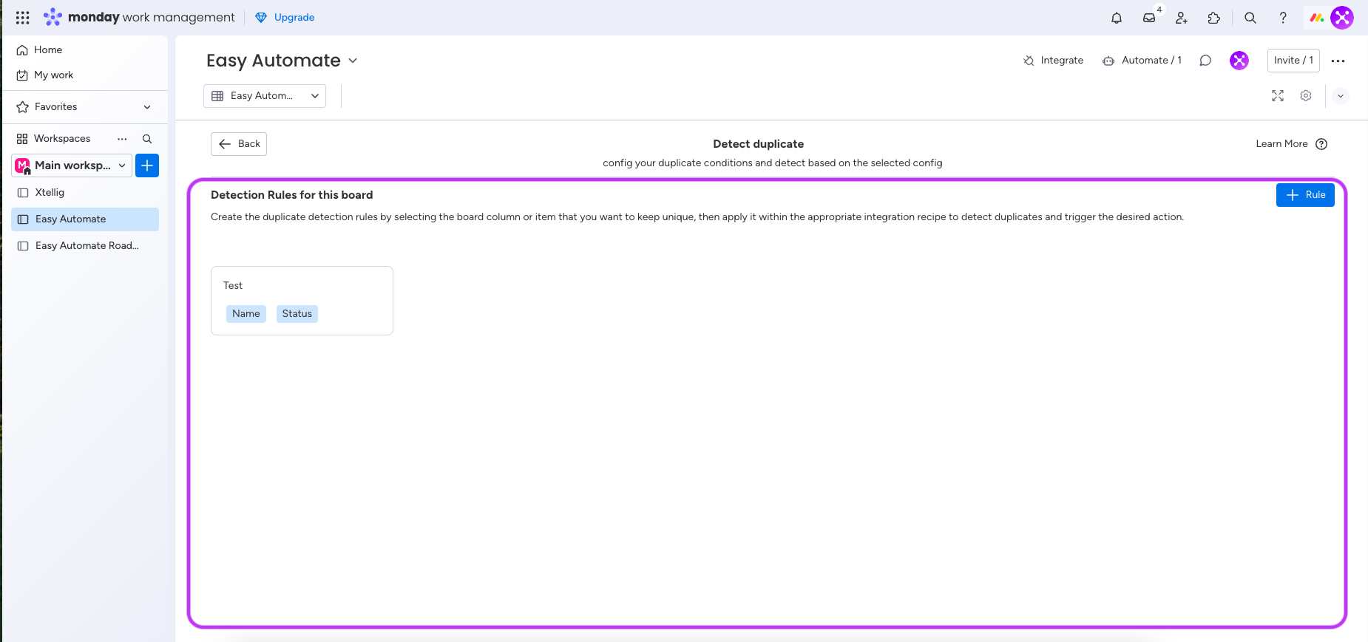Screen dimensions: 1368x642
Task: Open board discussion speech bubble
Action: (1205, 61)
